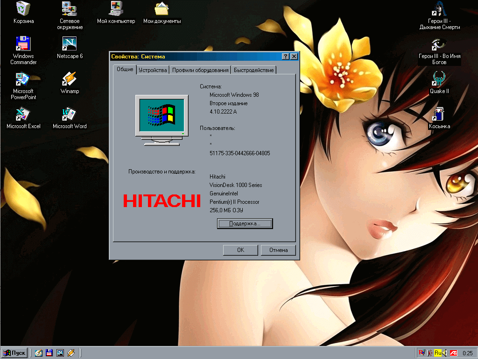Click the Ru keyboard language indicator
This screenshot has height=359, width=478.
438,352
